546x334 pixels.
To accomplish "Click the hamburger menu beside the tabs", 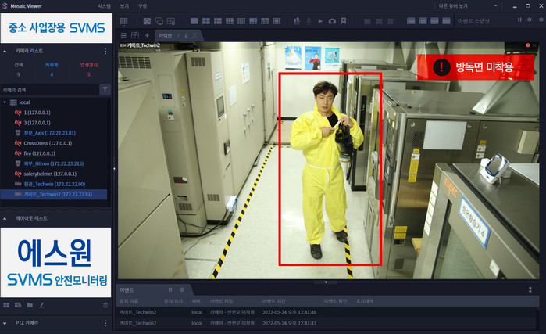I will pos(123,36).
